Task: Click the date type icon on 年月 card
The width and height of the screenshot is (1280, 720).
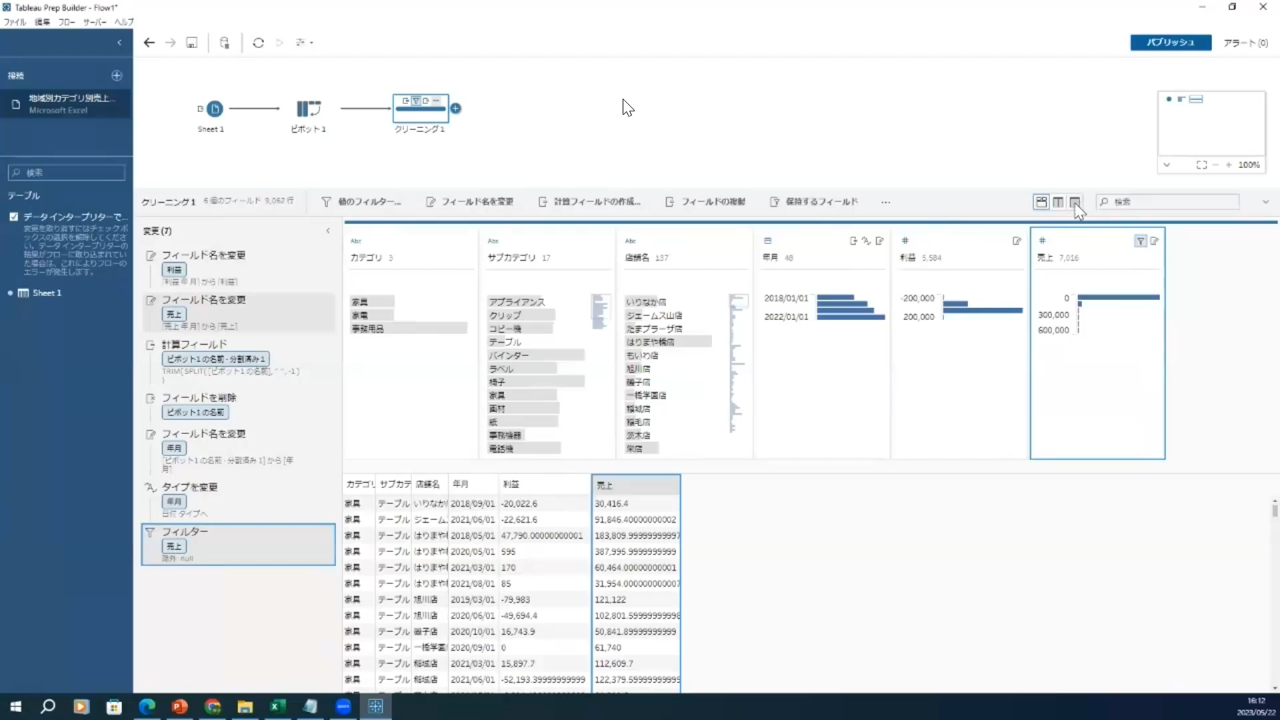Action: point(767,241)
